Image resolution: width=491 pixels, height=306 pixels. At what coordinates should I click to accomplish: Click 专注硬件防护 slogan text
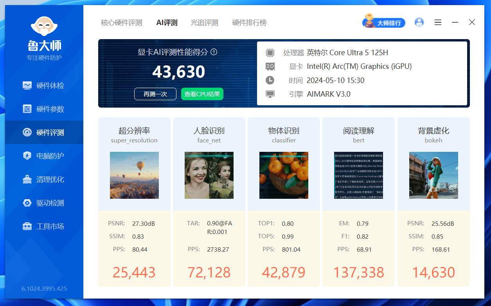coord(44,58)
